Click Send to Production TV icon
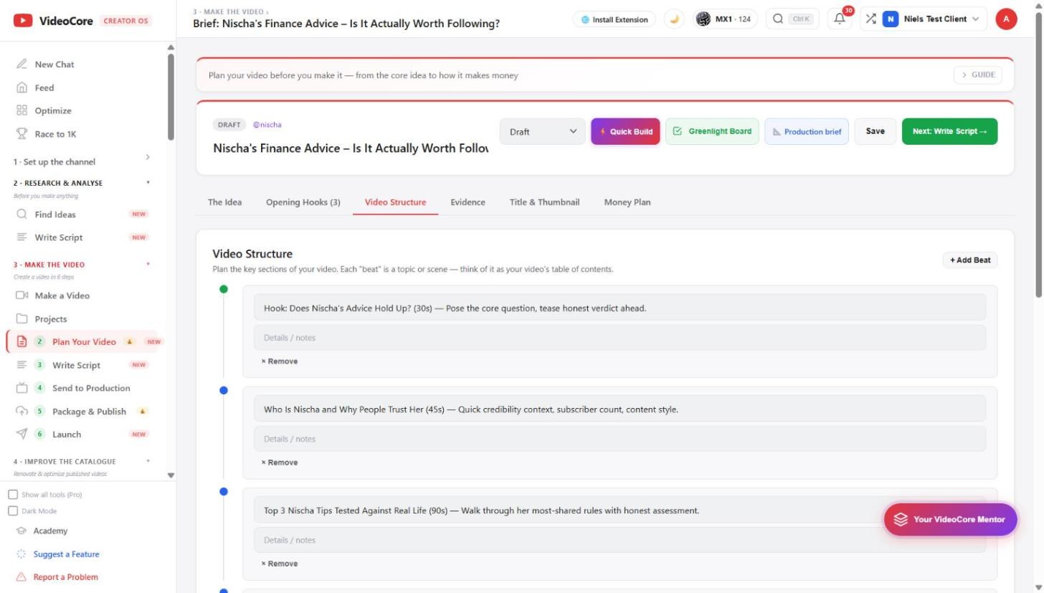The image size is (1044, 593). click(x=22, y=388)
